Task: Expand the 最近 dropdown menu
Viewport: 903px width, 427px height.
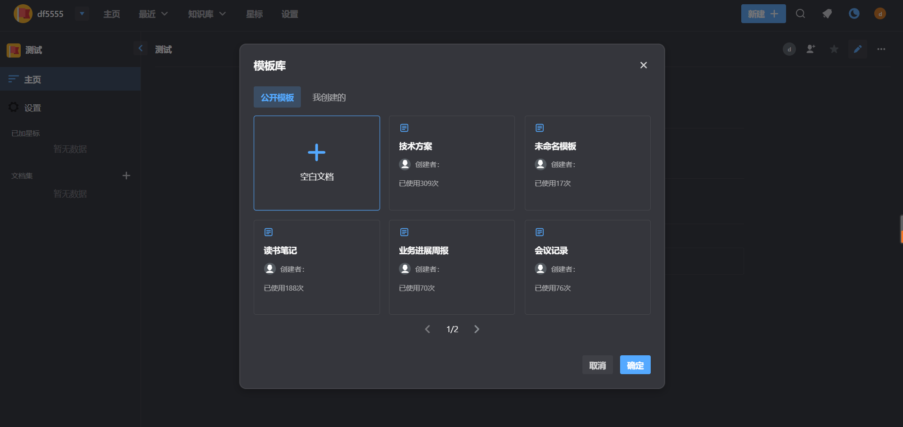Action: click(x=152, y=14)
